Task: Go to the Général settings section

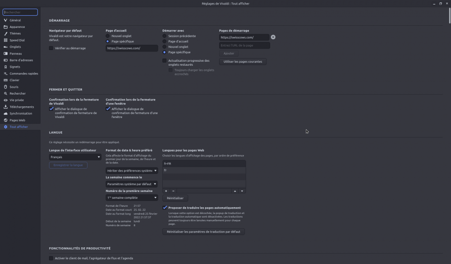Action: click(15, 20)
